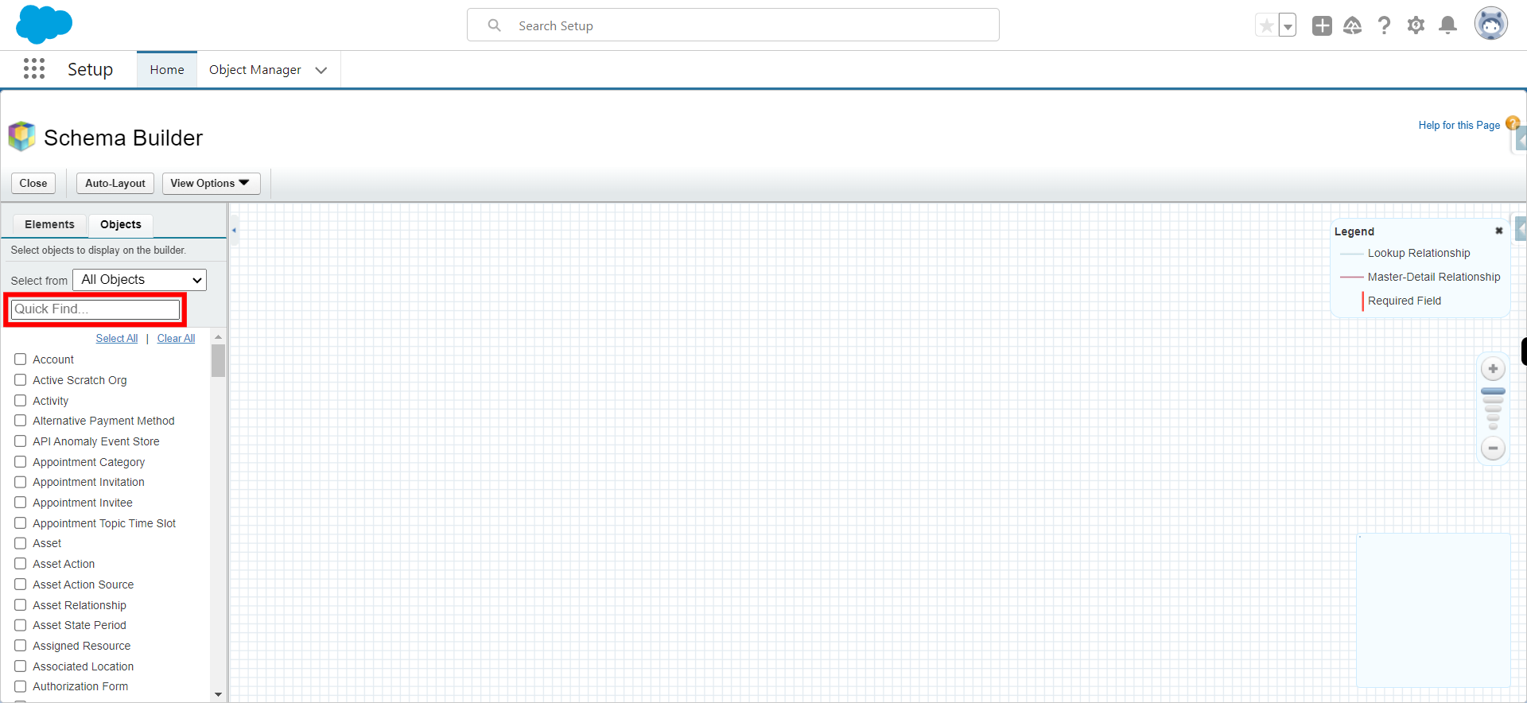Click the Asset Action label

[x=64, y=564]
